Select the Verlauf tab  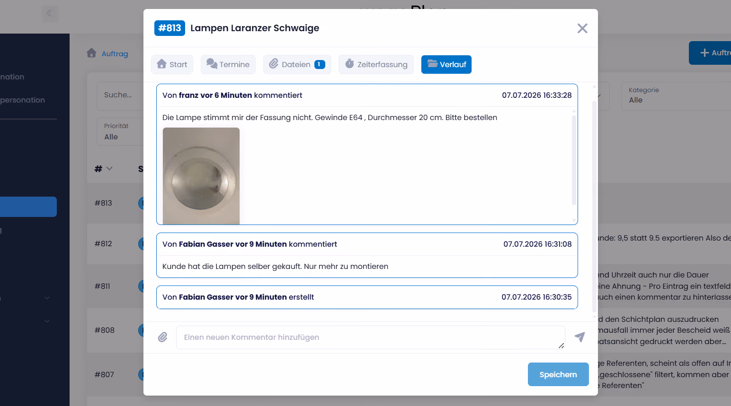(x=446, y=64)
